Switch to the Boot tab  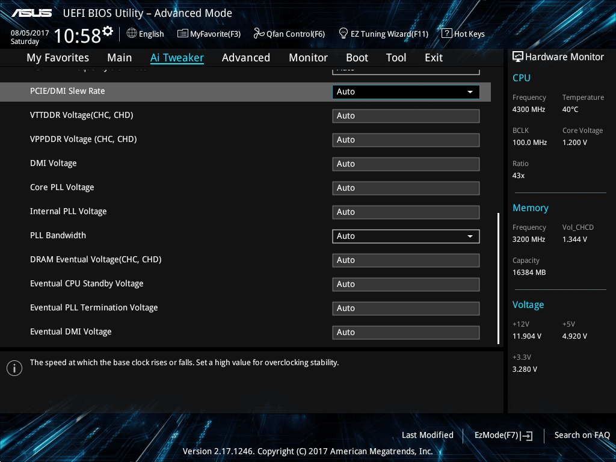point(357,58)
